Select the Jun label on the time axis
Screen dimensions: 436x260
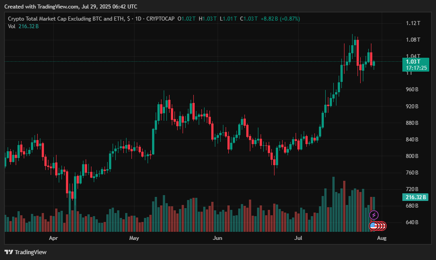[217, 238]
